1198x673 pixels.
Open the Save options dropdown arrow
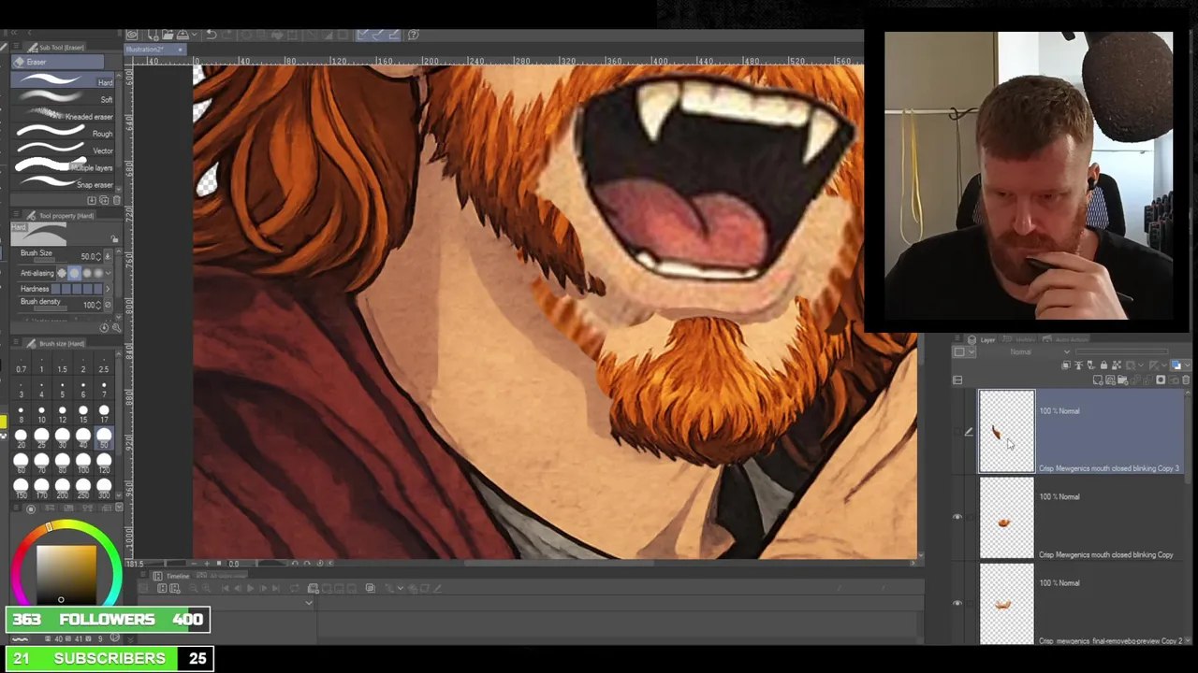[194, 35]
